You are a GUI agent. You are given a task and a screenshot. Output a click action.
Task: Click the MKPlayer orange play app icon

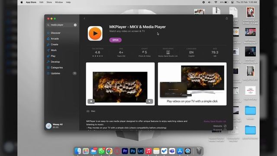[x=95, y=33]
